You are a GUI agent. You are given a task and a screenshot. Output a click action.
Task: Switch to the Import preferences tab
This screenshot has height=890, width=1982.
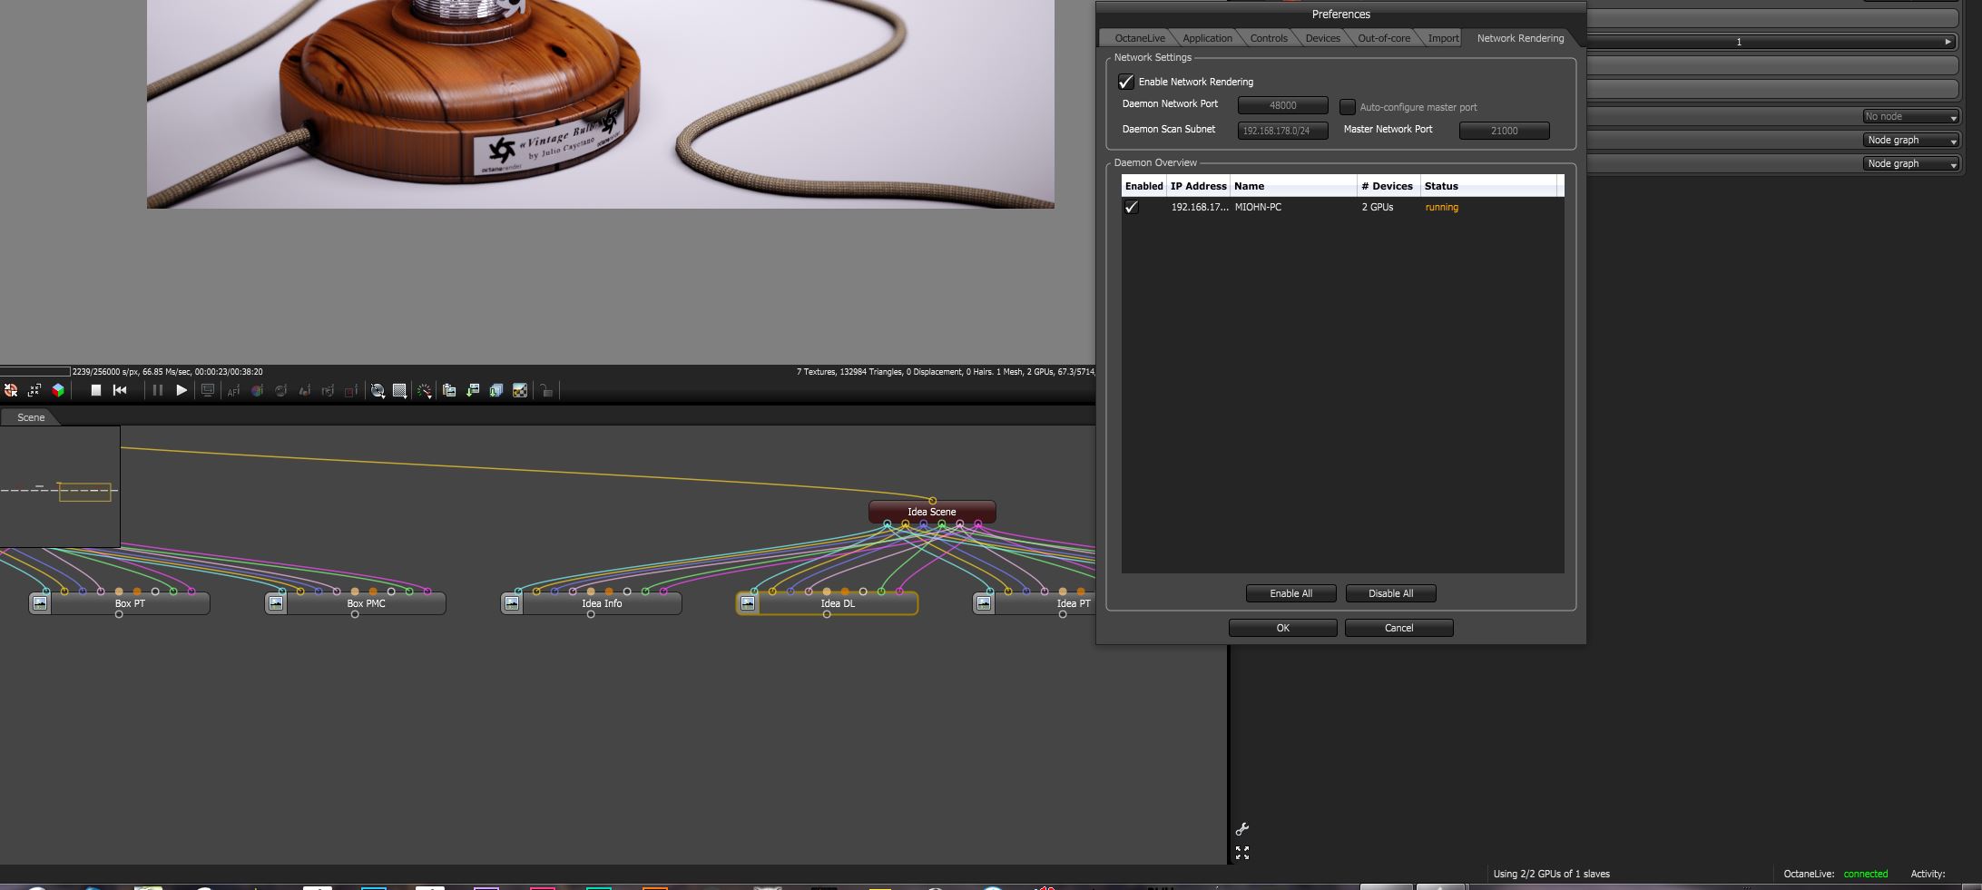pyautogui.click(x=1443, y=38)
